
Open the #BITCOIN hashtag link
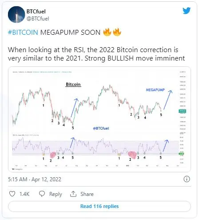[x=23, y=33]
